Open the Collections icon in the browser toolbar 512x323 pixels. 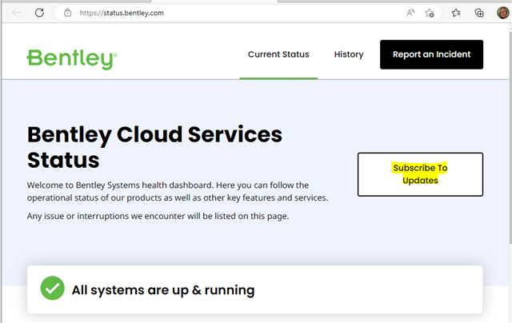[x=479, y=13]
